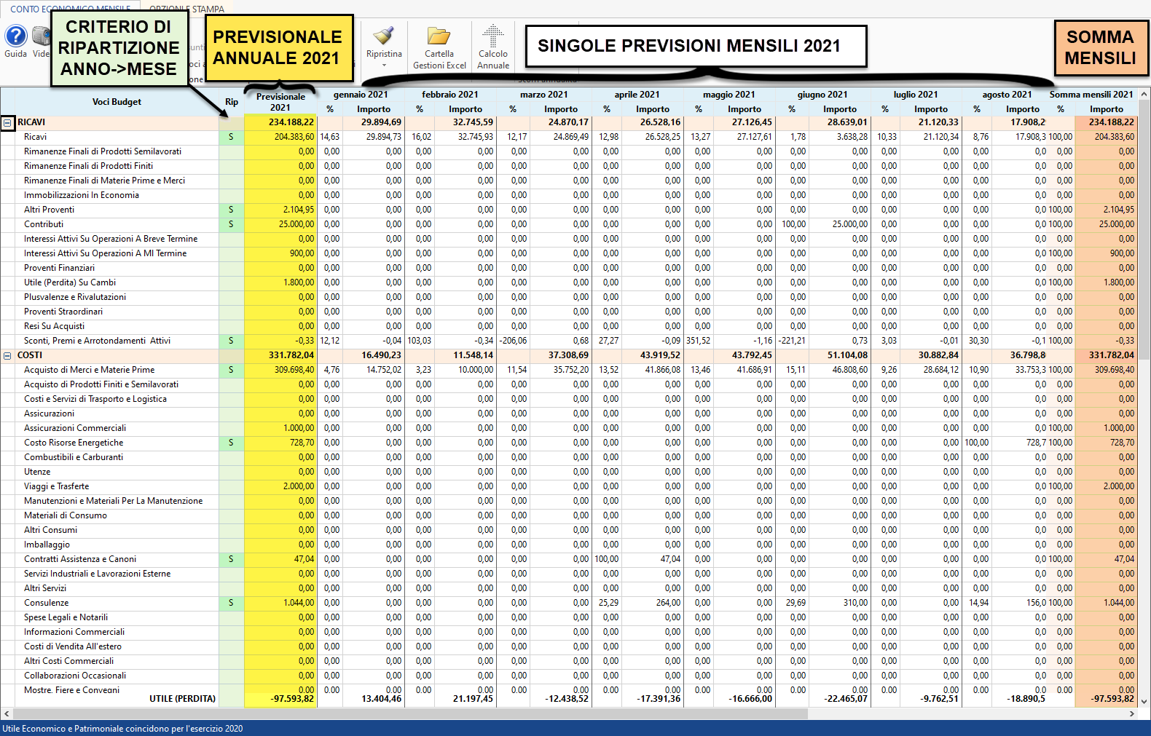Collapse the COSTI group

tap(7, 356)
